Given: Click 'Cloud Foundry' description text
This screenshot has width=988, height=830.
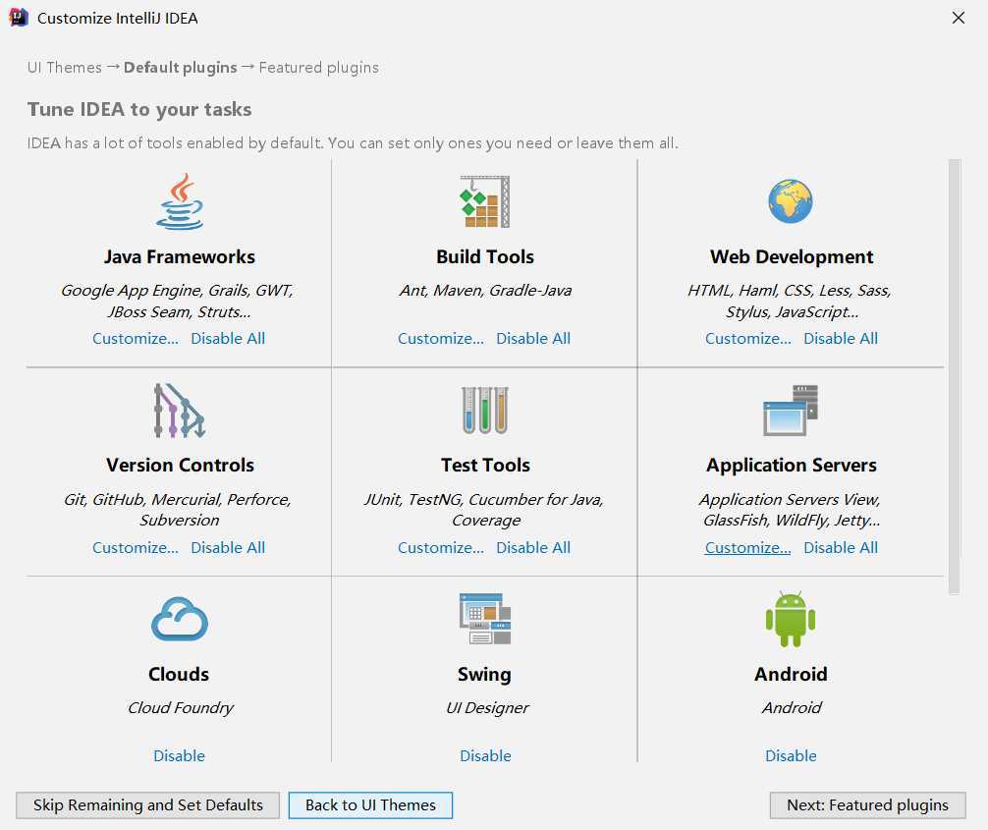Looking at the screenshot, I should [180, 708].
